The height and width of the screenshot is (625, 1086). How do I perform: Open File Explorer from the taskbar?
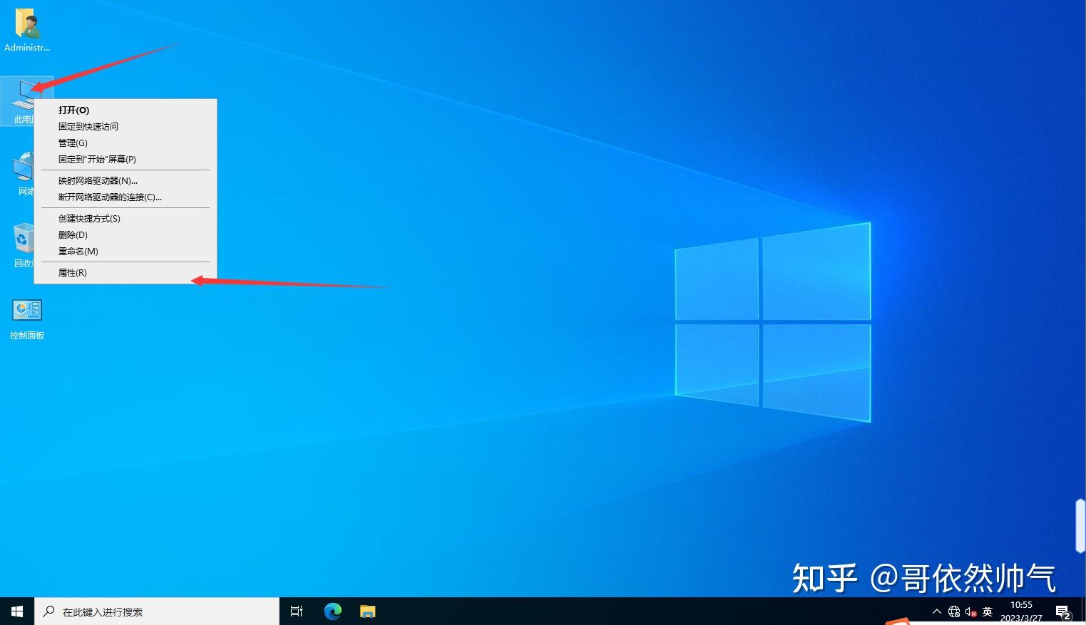367,611
